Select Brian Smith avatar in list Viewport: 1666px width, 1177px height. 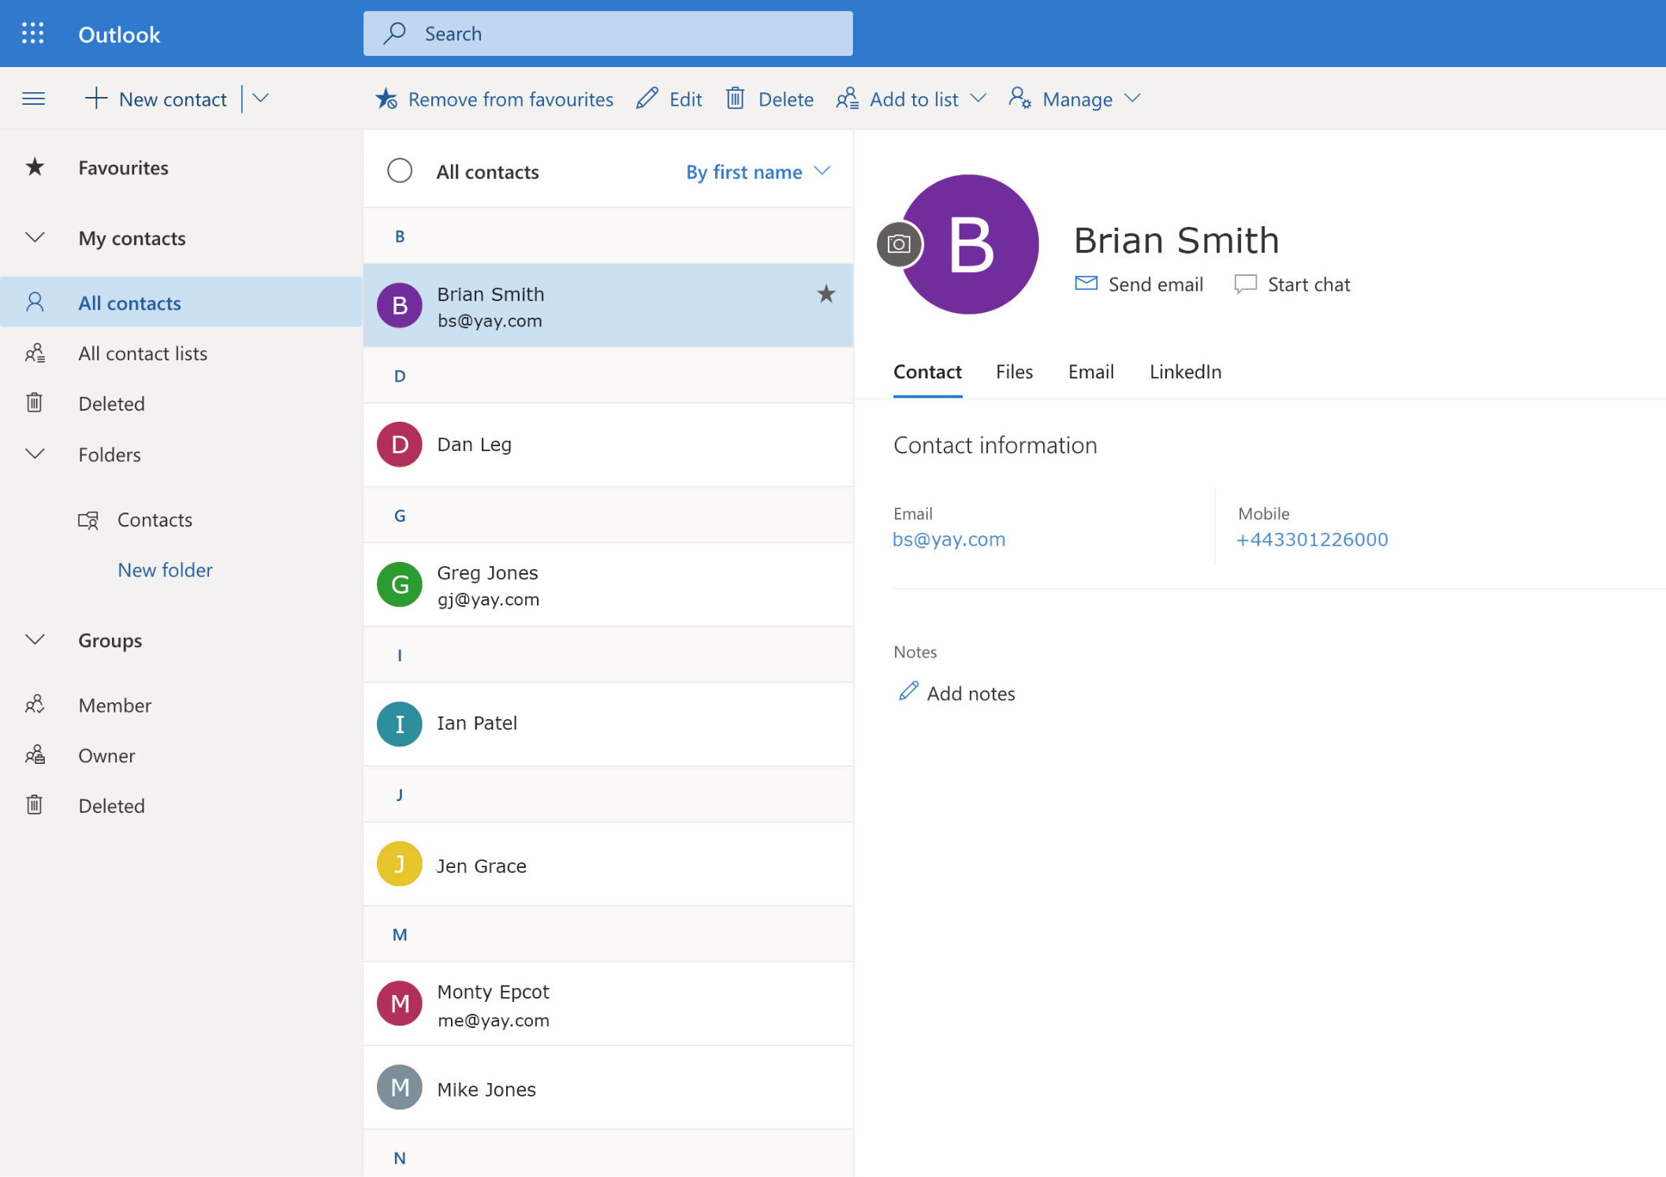(x=400, y=305)
